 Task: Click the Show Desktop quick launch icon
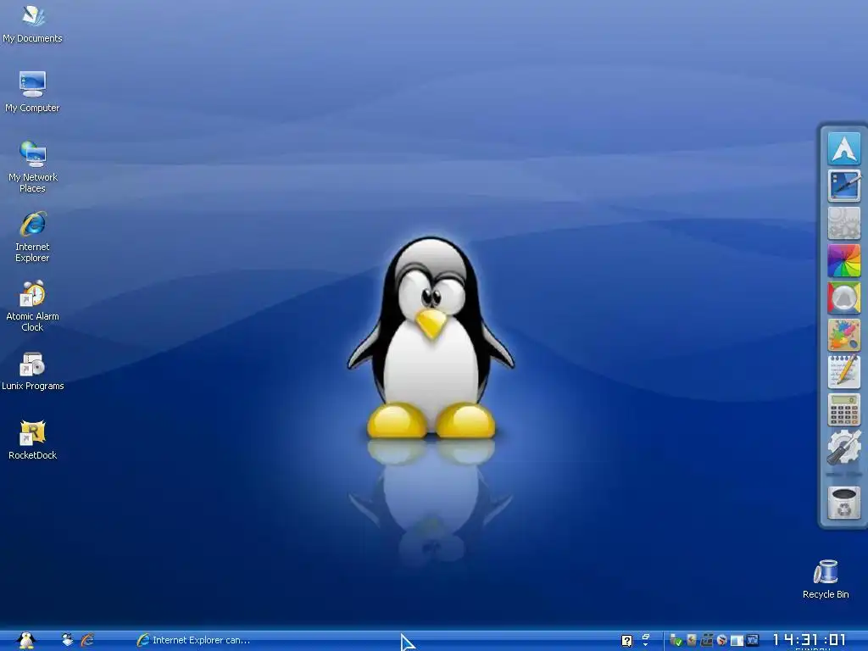[68, 640]
